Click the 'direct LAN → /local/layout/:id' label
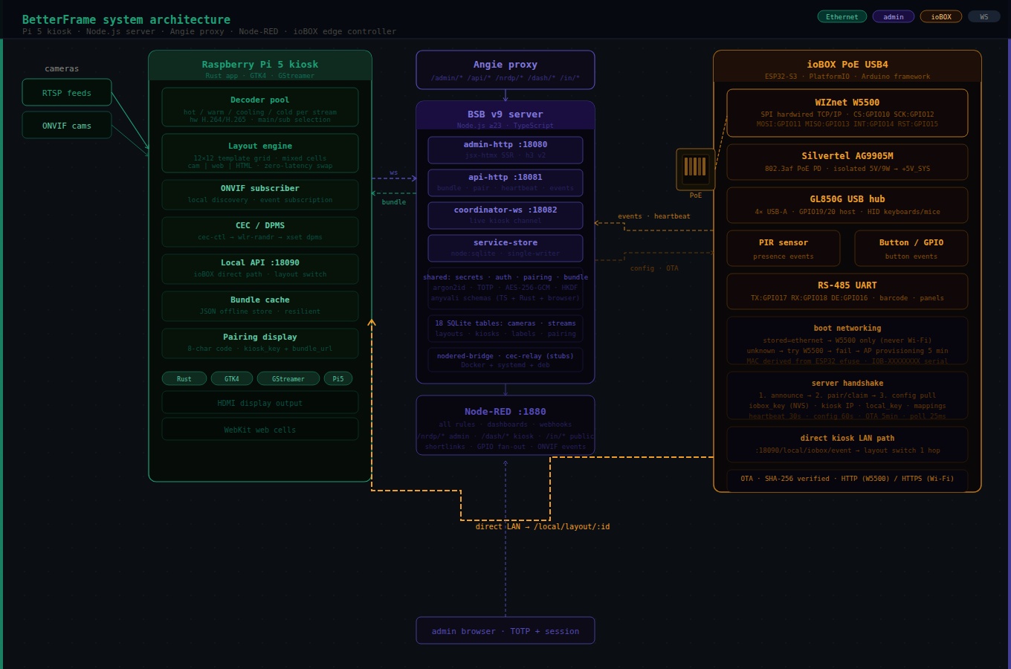The height and width of the screenshot is (669, 1011). click(x=543, y=526)
